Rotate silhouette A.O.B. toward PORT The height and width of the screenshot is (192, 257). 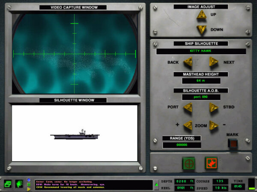[x=188, y=107]
